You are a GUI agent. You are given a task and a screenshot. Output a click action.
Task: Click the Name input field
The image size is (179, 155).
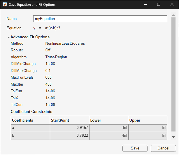coord(100,19)
